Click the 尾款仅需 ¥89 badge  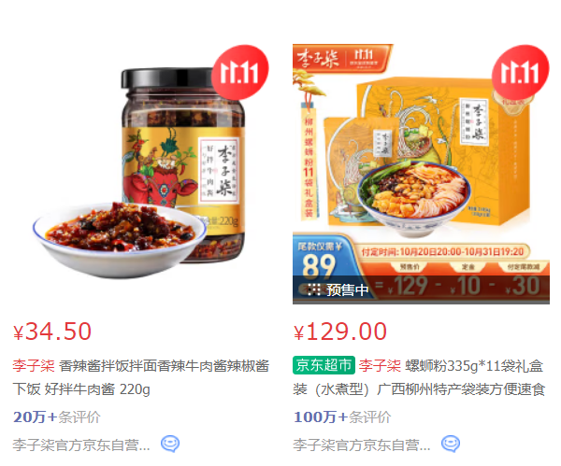(320, 261)
